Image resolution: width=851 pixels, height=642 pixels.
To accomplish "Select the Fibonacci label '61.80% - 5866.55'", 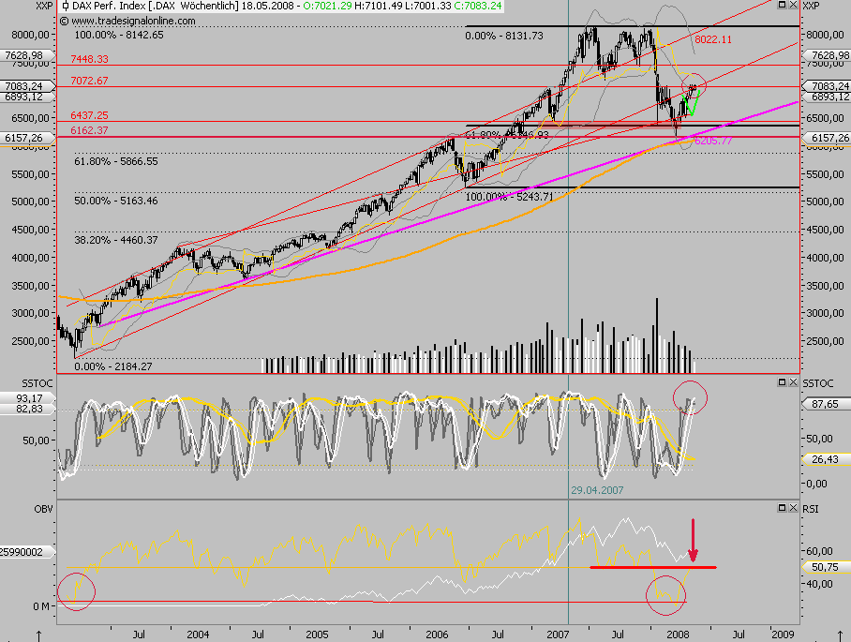I will pyautogui.click(x=116, y=162).
